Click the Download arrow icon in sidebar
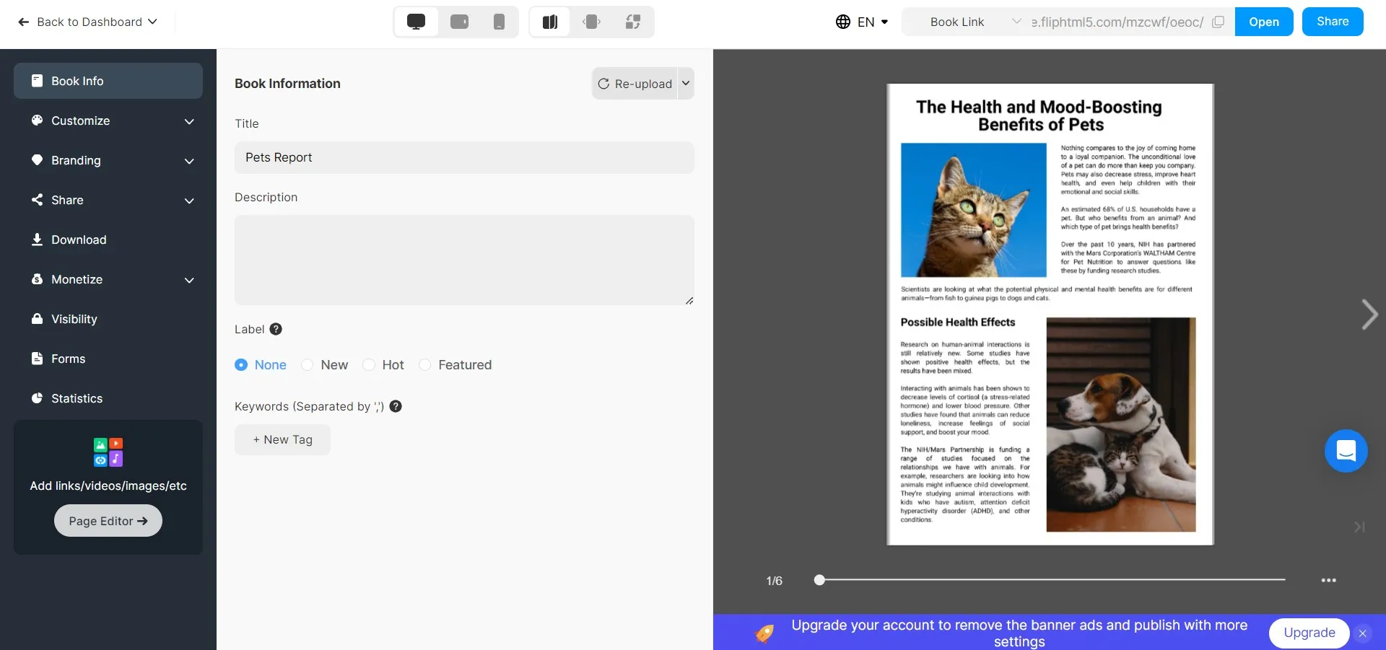 click(x=37, y=239)
